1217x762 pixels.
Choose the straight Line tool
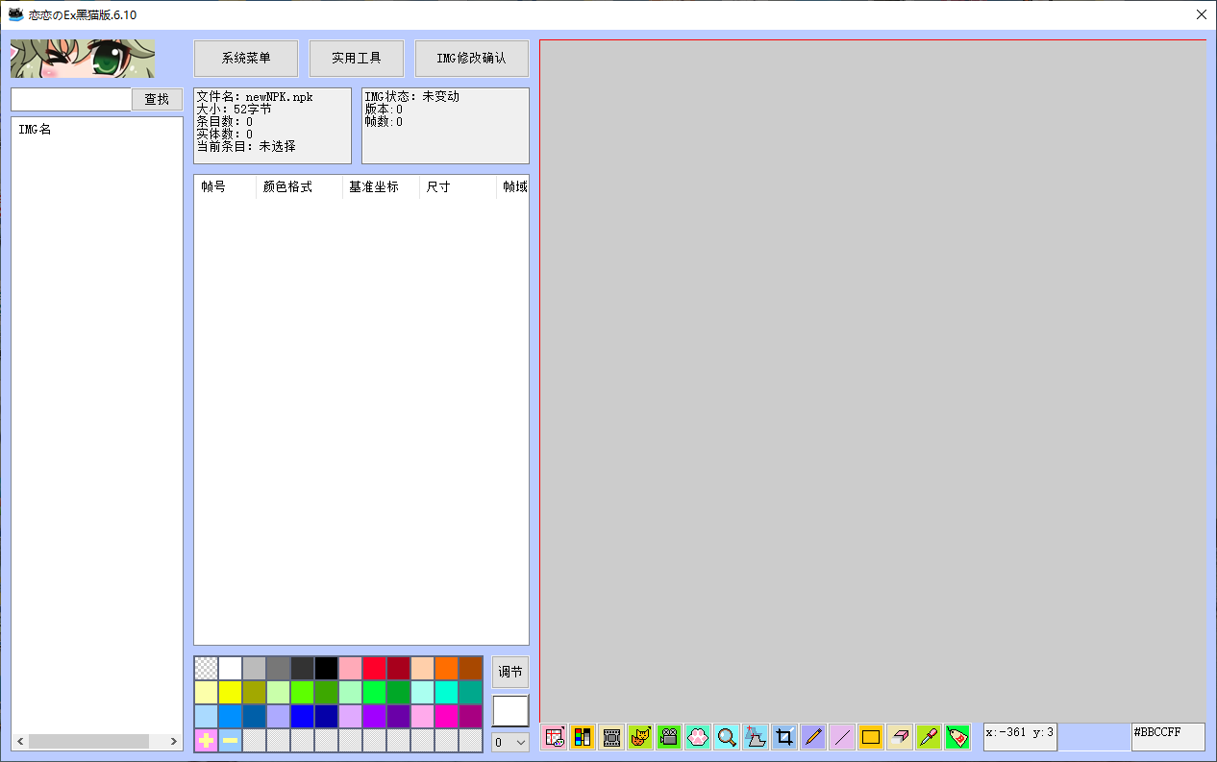tap(842, 737)
